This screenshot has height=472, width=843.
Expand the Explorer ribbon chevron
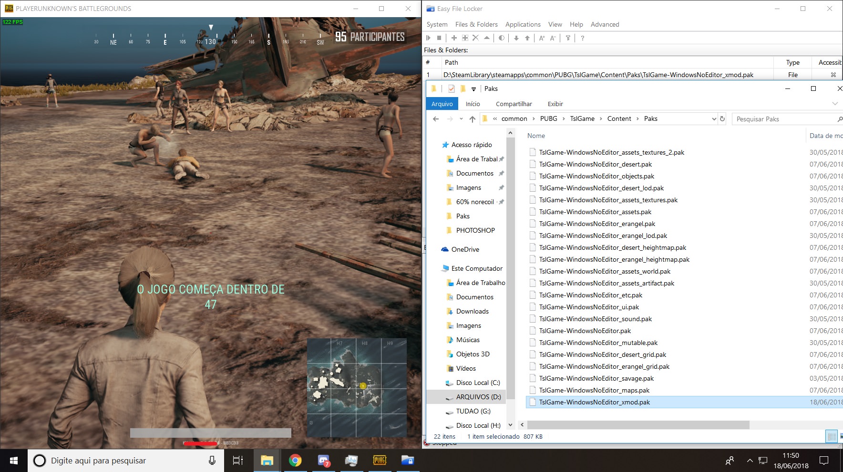tap(835, 104)
